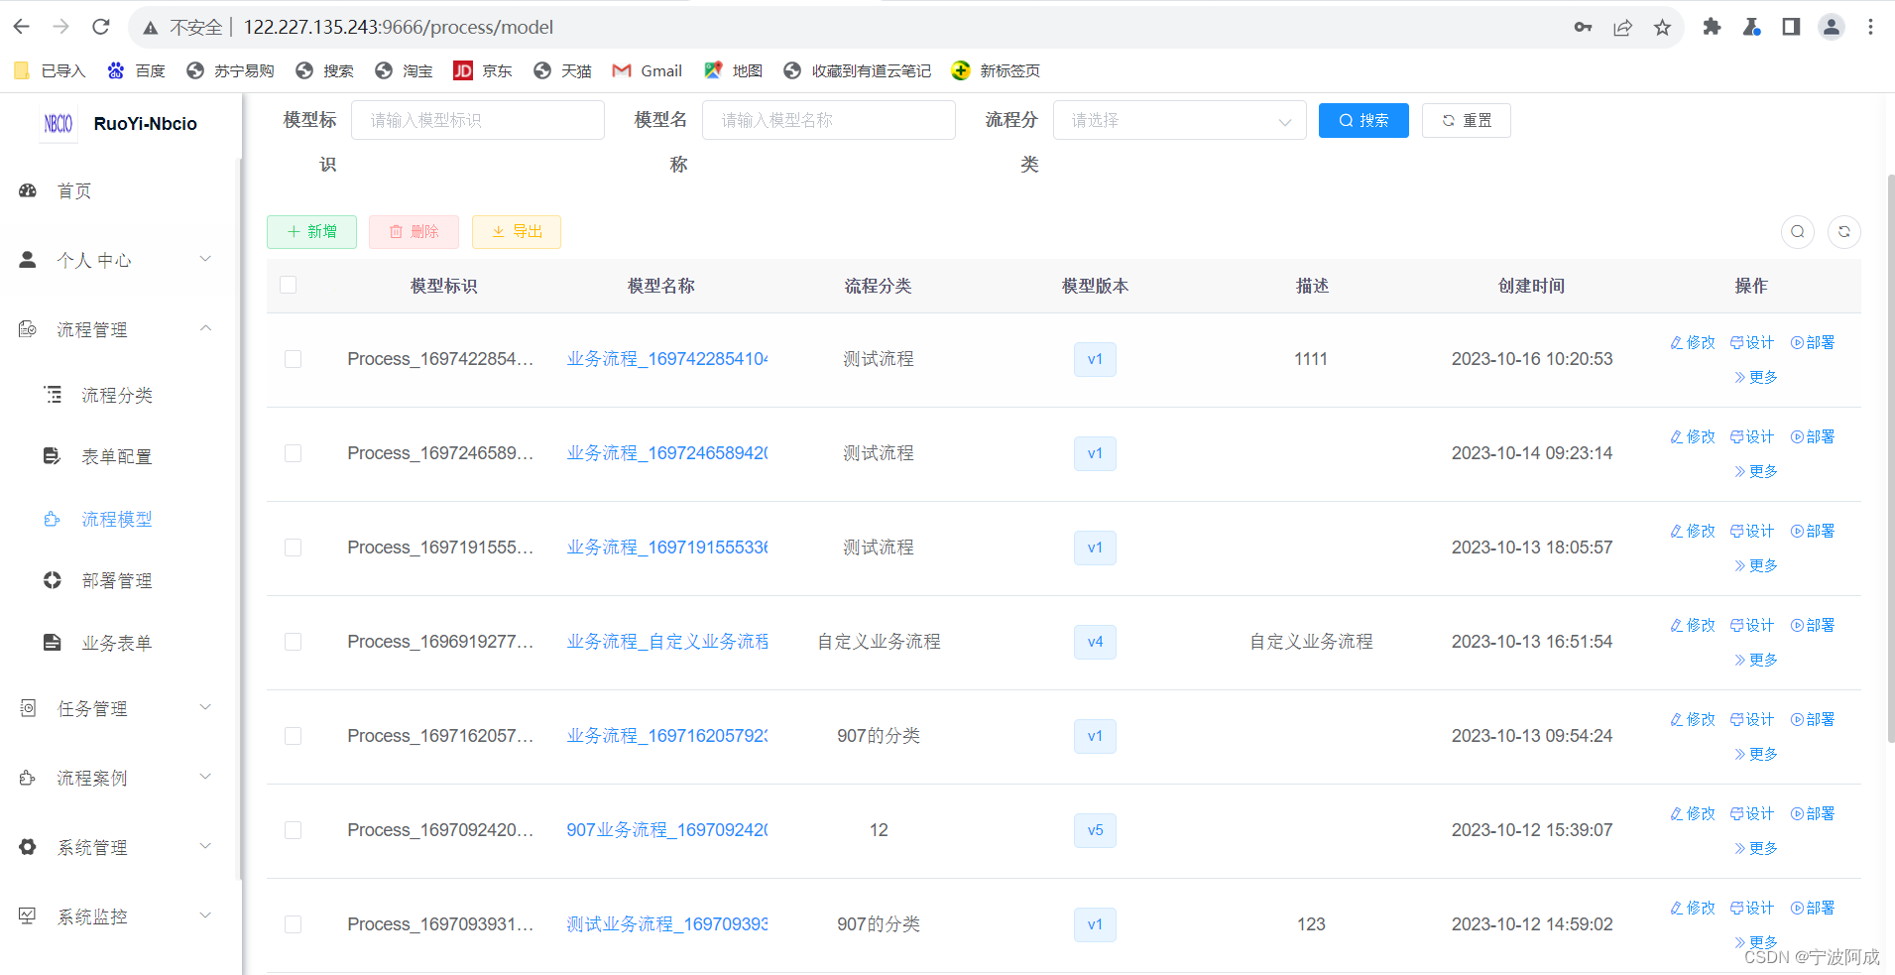Open the 百度 bookmark
Screen dimensions: 1895x975
pos(136,70)
